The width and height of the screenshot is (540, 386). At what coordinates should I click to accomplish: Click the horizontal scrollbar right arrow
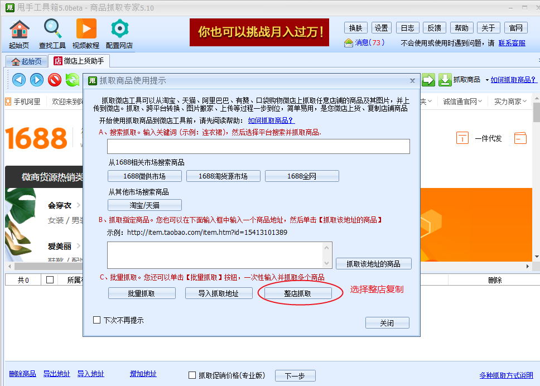click(x=528, y=266)
